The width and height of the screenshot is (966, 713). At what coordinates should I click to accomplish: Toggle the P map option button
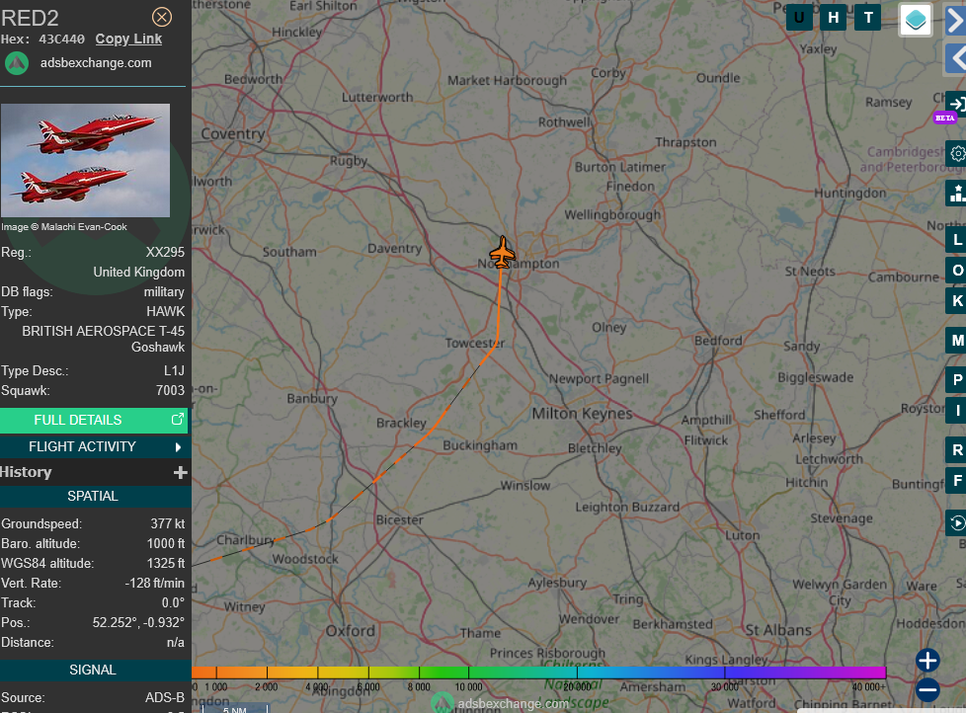956,380
